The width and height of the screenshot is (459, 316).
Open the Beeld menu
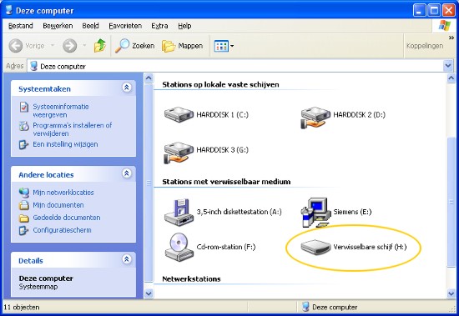(90, 26)
